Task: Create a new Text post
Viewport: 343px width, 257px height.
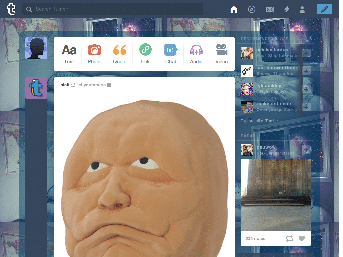Action: [x=69, y=54]
